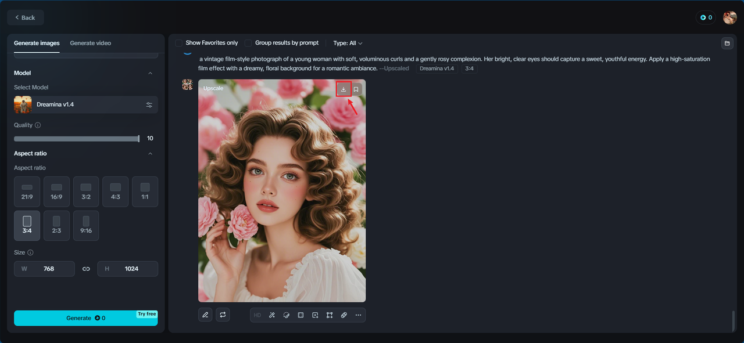The image size is (744, 343).
Task: Open the more options ellipsis menu
Action: [x=358, y=315]
